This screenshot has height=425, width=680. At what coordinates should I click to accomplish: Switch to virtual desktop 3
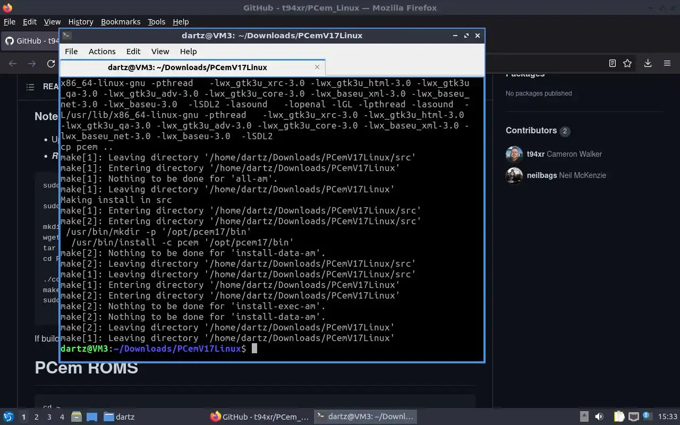click(x=49, y=417)
